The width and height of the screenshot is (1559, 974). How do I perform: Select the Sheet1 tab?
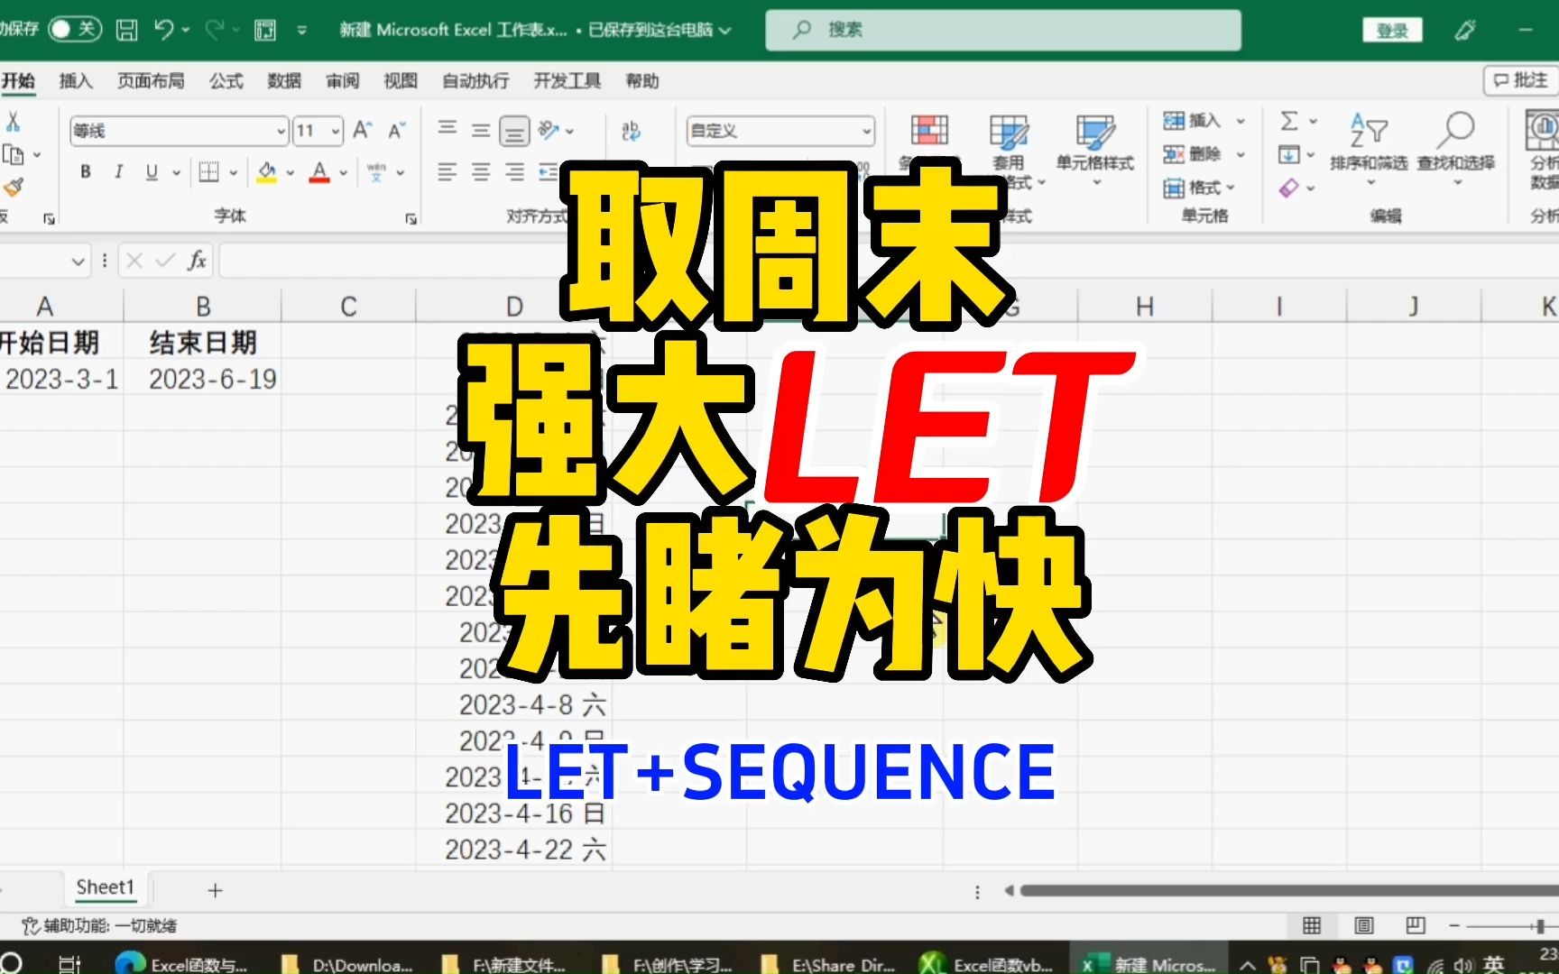click(x=105, y=887)
